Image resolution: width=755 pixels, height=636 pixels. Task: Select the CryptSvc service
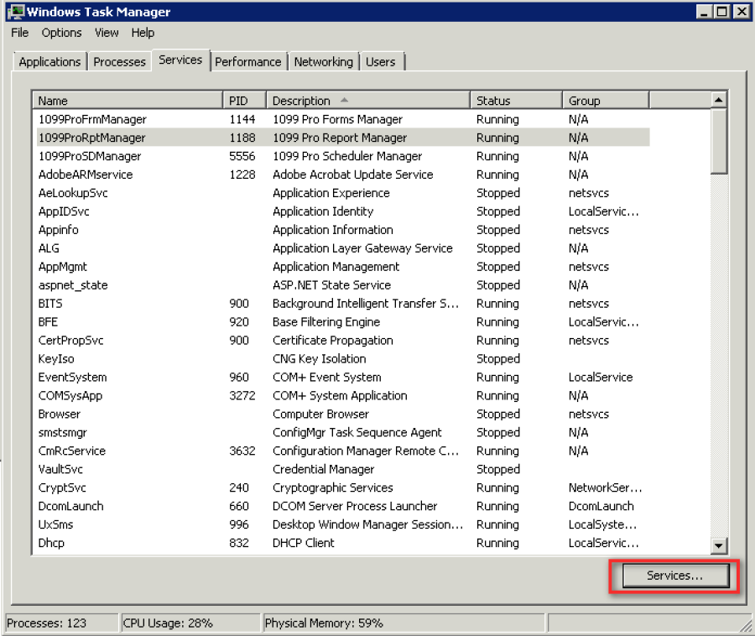point(343,487)
